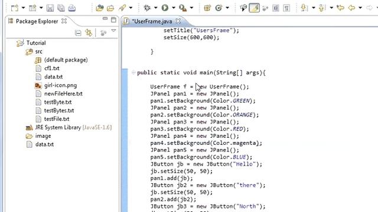Click the greyed icon right of Link with Editor
378x212 pixels.
103,33
